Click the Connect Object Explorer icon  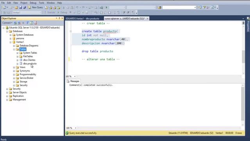pyautogui.click(x=15, y=23)
